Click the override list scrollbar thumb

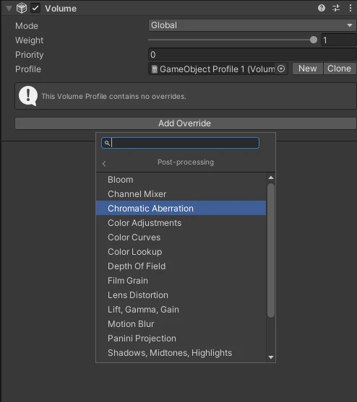click(x=271, y=250)
